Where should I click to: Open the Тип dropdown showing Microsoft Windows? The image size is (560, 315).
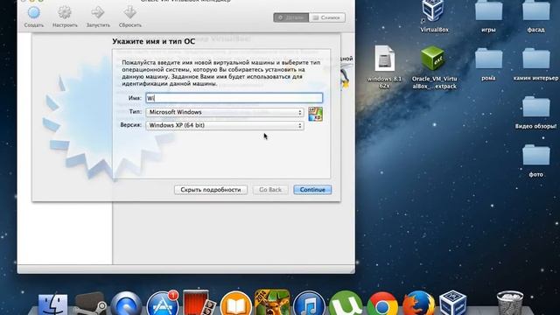pos(225,112)
